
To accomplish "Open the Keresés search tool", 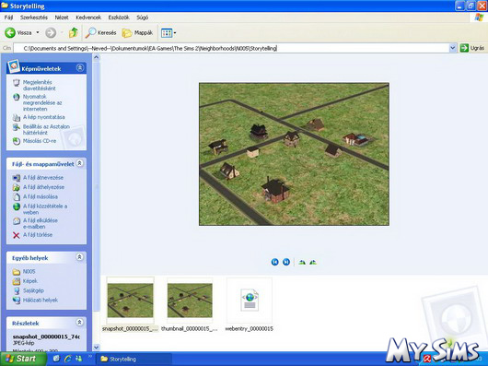I will [x=101, y=32].
